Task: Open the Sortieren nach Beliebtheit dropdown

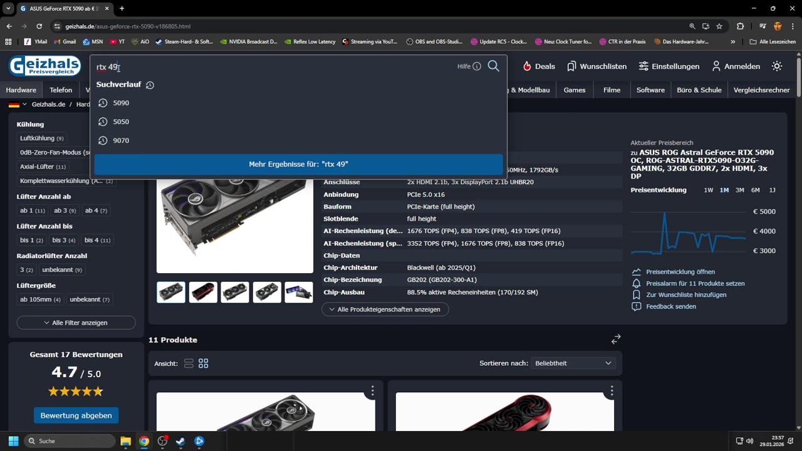Action: click(x=573, y=363)
